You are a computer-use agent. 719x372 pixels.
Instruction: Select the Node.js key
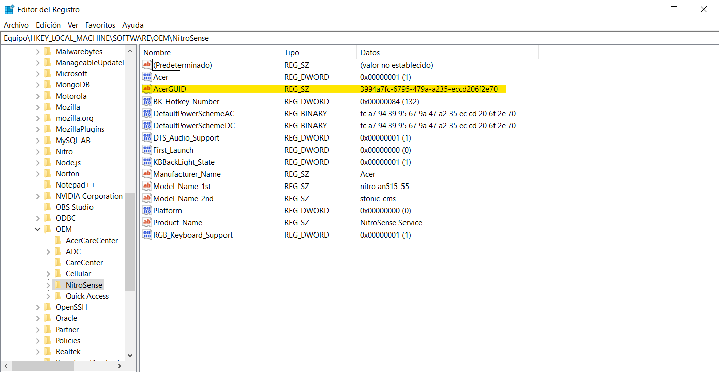point(68,162)
